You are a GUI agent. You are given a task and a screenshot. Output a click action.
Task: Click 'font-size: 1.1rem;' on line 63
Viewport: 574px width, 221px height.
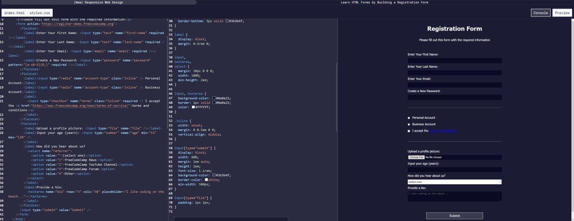point(196,171)
